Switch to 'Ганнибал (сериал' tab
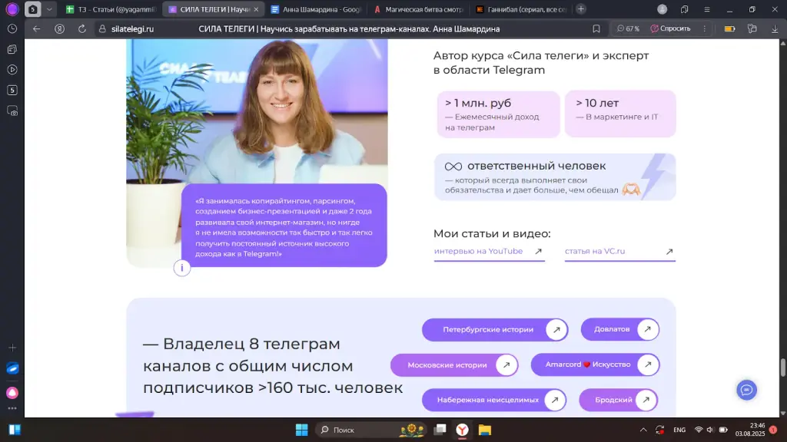This screenshot has height=442, width=787. pyautogui.click(x=521, y=9)
